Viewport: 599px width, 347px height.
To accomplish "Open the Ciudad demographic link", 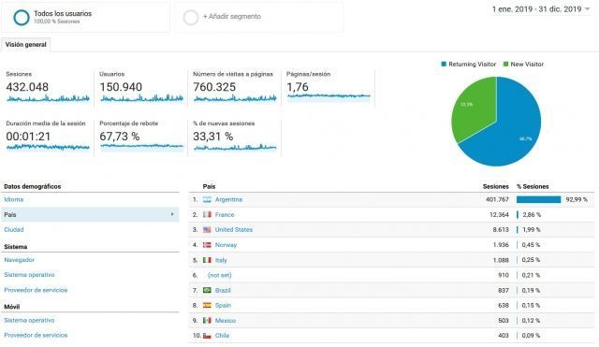I will [x=14, y=230].
